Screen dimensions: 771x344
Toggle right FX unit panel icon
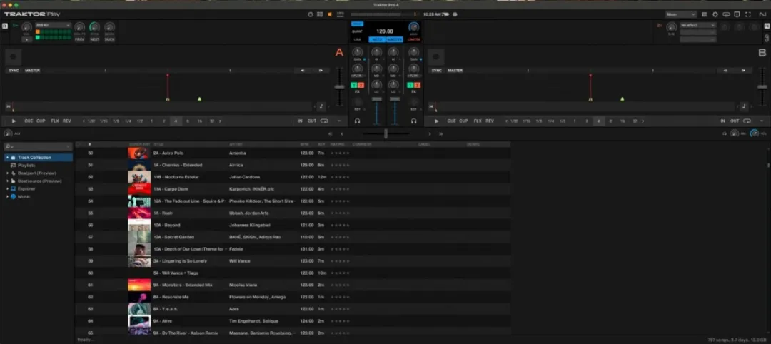[767, 26]
